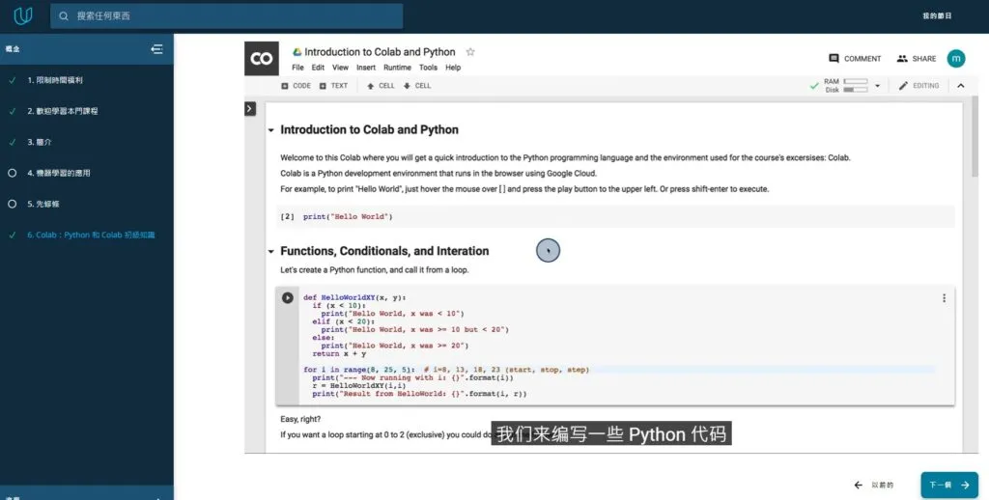Click the search magnifier icon
This screenshot has width=989, height=500.
click(x=64, y=15)
